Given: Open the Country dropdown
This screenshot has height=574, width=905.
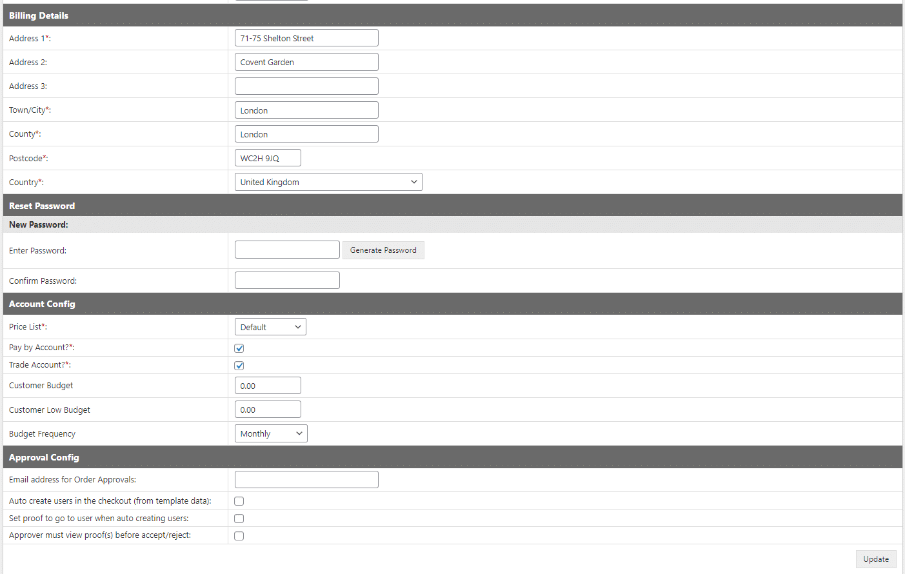Looking at the screenshot, I should [328, 182].
